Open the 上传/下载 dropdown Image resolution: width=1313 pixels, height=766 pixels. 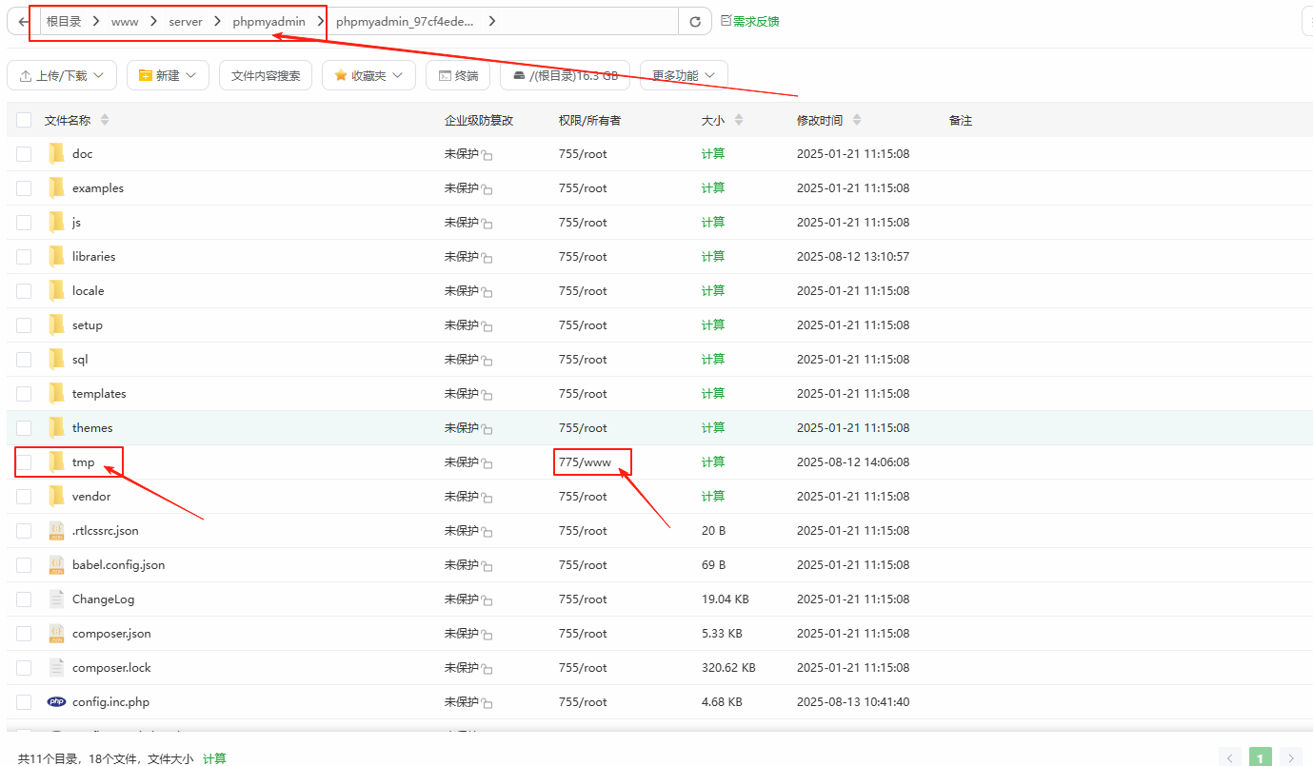62,75
